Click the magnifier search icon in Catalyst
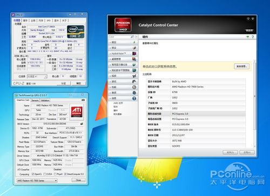This screenshot has width=270, height=196. (132, 37)
